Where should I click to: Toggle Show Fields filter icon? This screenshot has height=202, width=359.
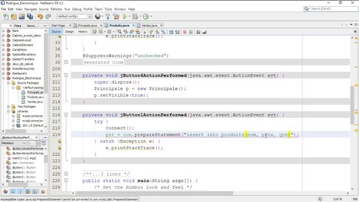(13, 191)
